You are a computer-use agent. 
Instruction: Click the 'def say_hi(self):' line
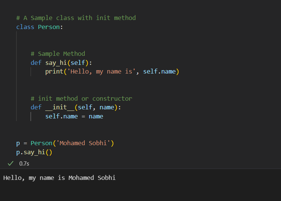point(61,63)
